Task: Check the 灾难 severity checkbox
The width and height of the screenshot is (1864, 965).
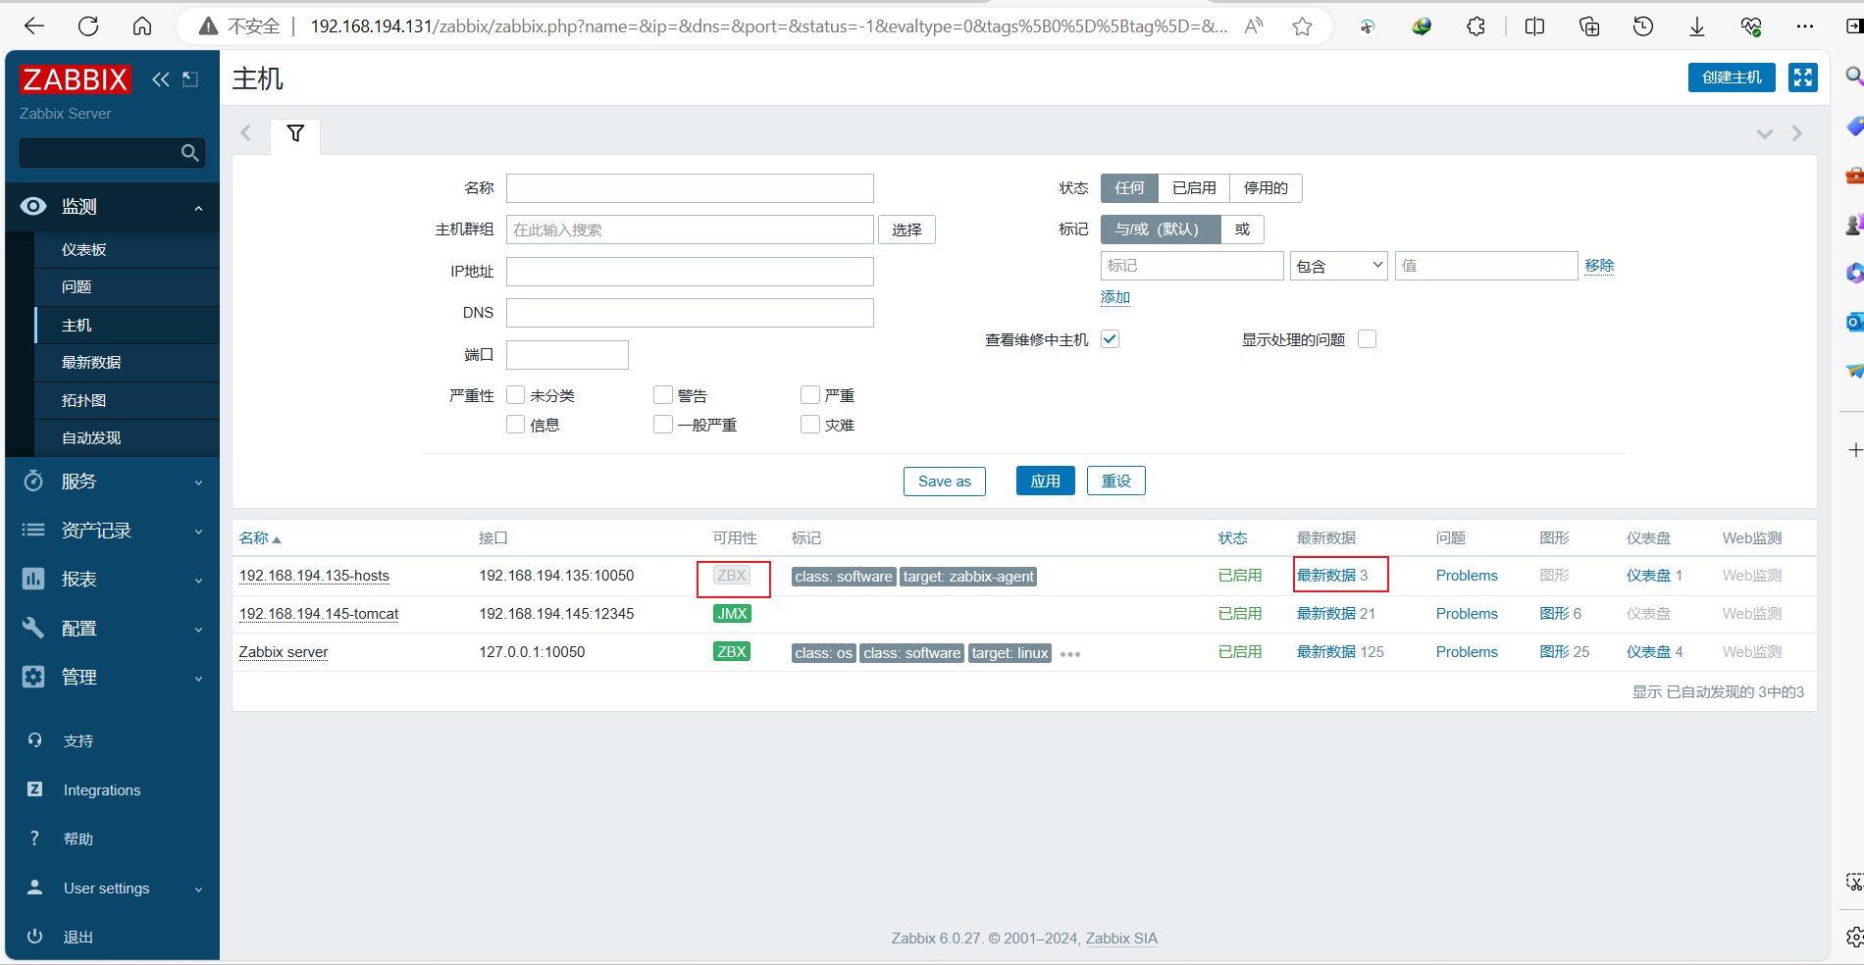Action: coord(810,425)
